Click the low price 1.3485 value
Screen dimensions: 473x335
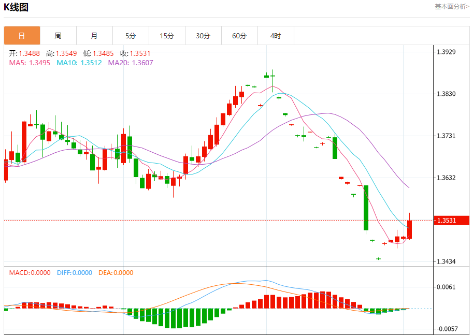click(x=103, y=53)
